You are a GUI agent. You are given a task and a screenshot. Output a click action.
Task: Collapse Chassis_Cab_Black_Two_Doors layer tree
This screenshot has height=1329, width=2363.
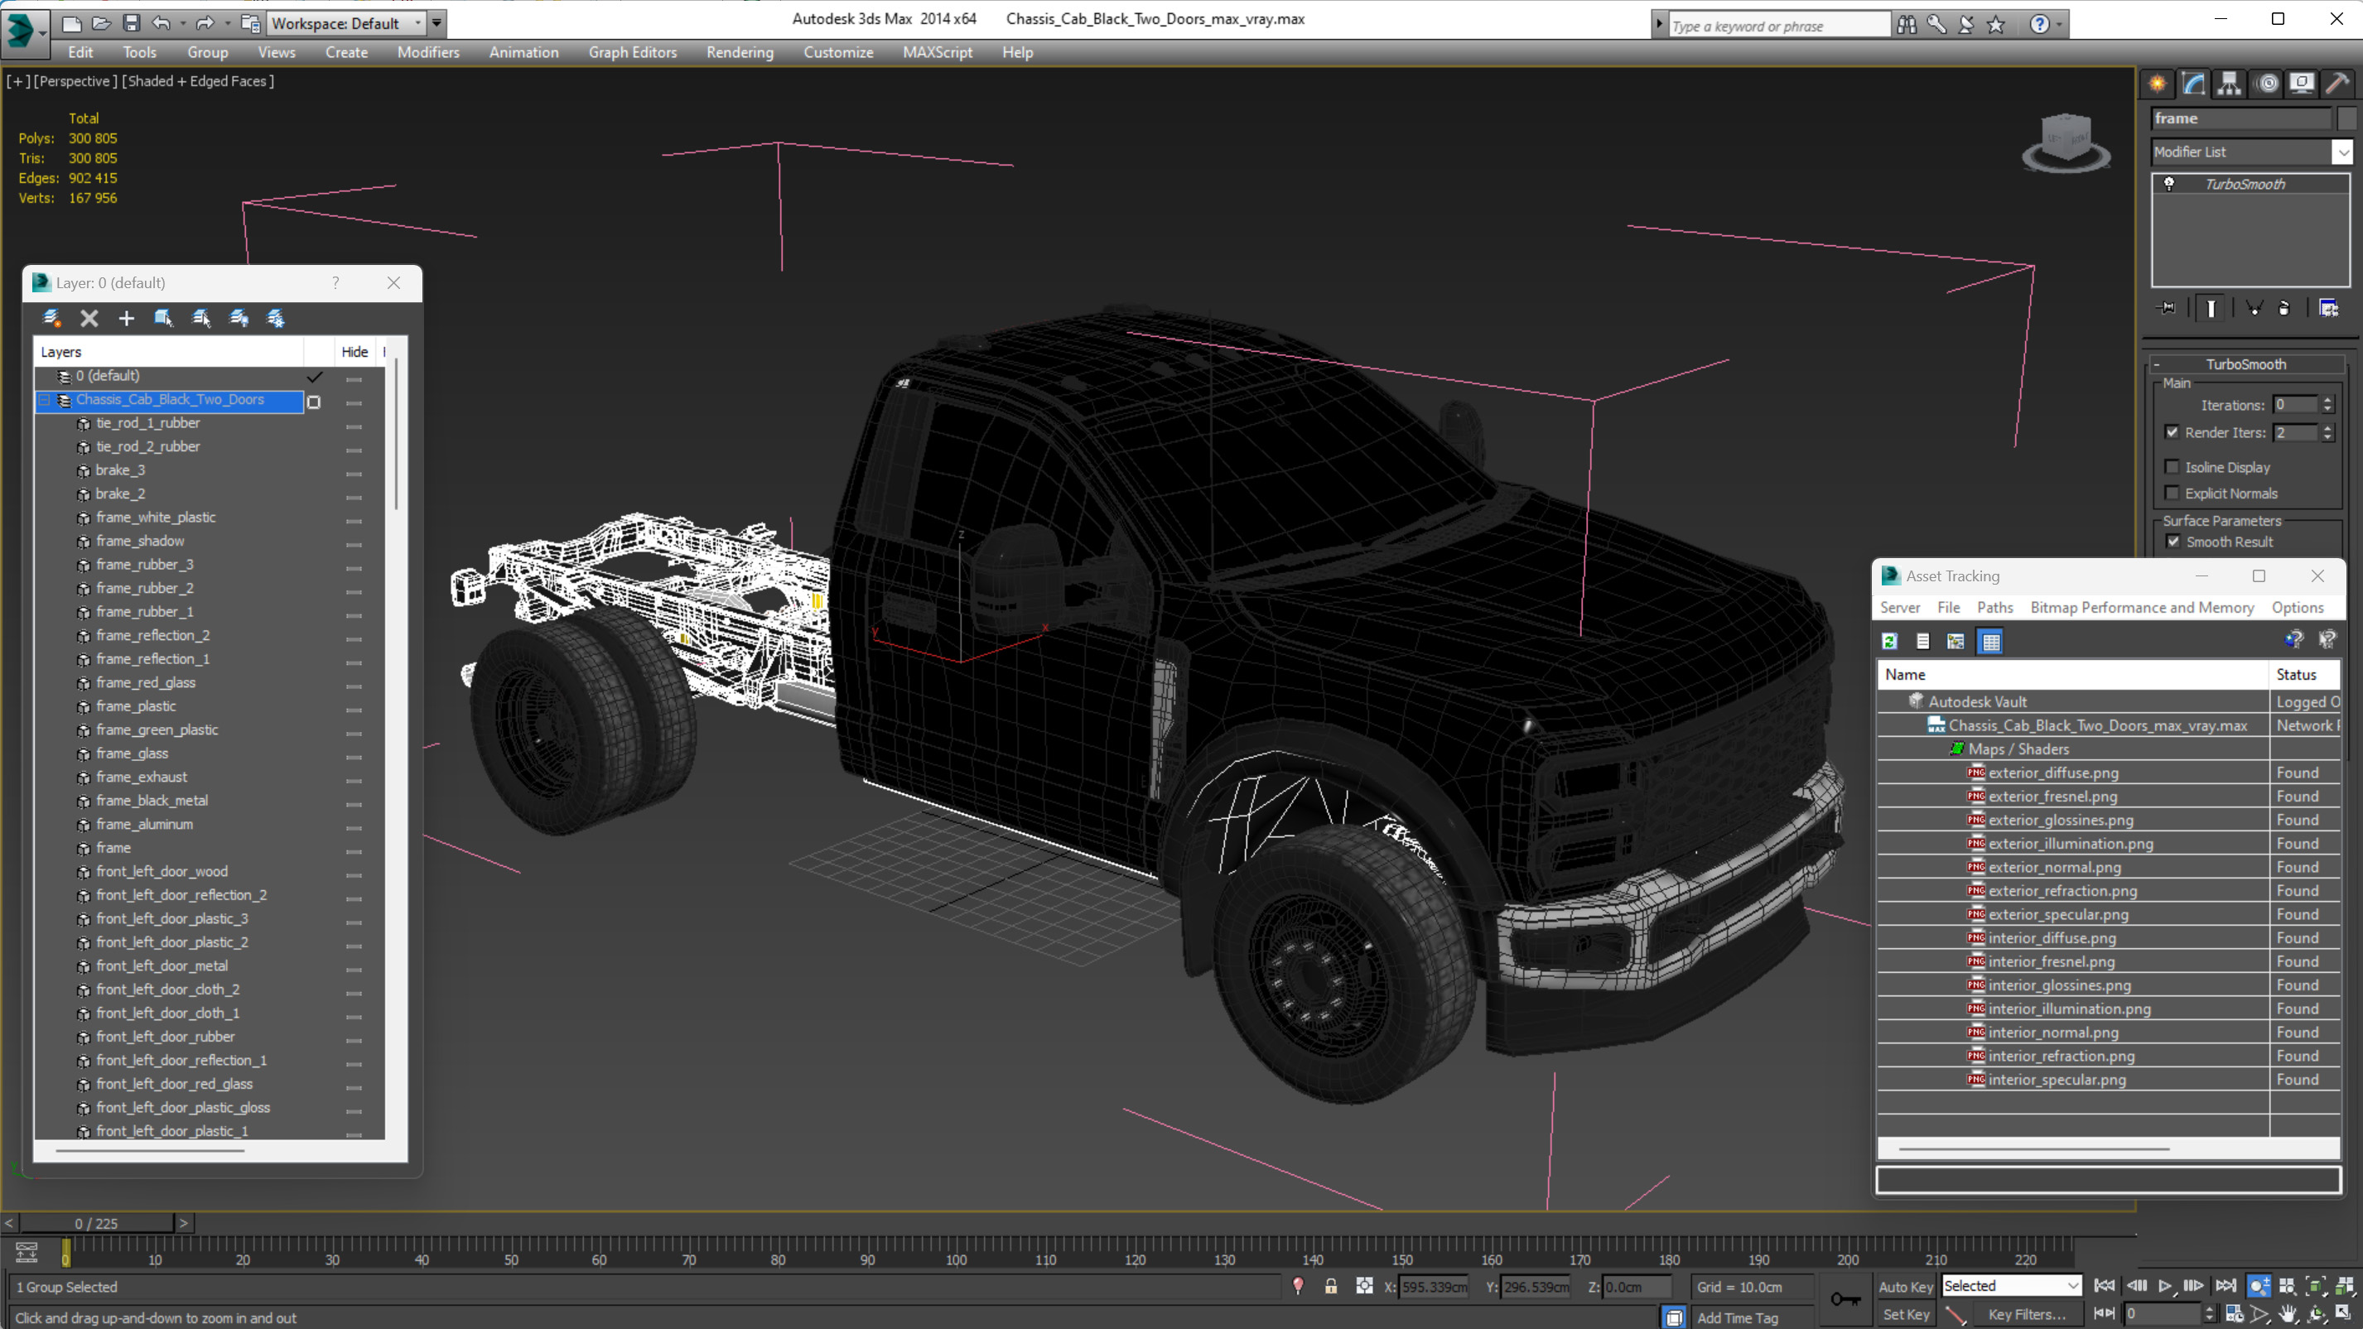click(x=44, y=400)
